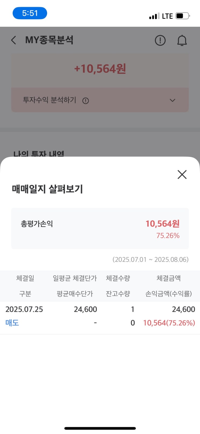Tap the 체결일 column header
The width and height of the screenshot is (200, 434).
[x=25, y=278]
